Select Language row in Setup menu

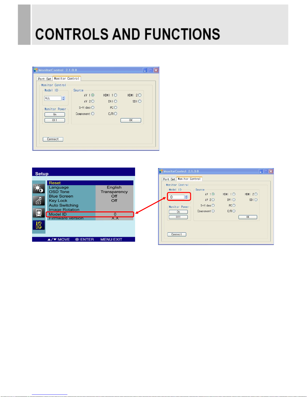coord(90,187)
